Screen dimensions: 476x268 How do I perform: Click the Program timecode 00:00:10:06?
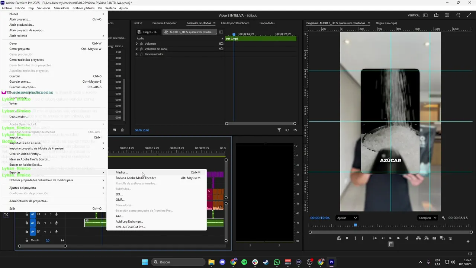pos(320,218)
